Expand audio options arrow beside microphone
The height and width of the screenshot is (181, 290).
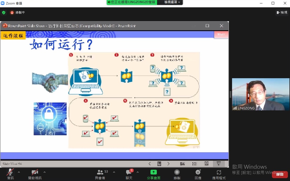[x=19, y=172]
